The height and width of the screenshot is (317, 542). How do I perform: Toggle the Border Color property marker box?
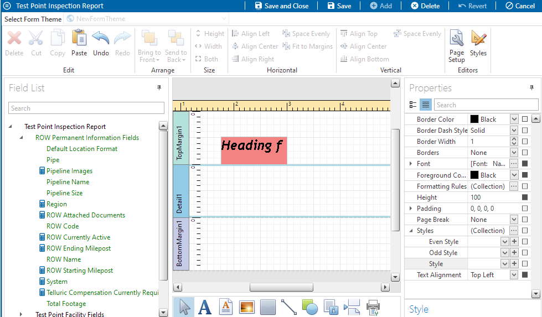[525, 119]
